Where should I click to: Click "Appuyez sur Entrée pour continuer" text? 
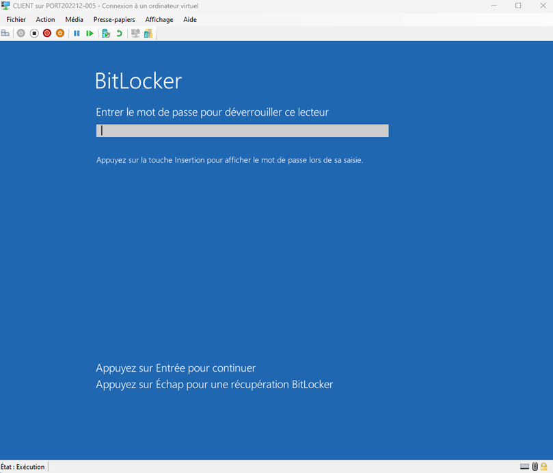tap(176, 368)
